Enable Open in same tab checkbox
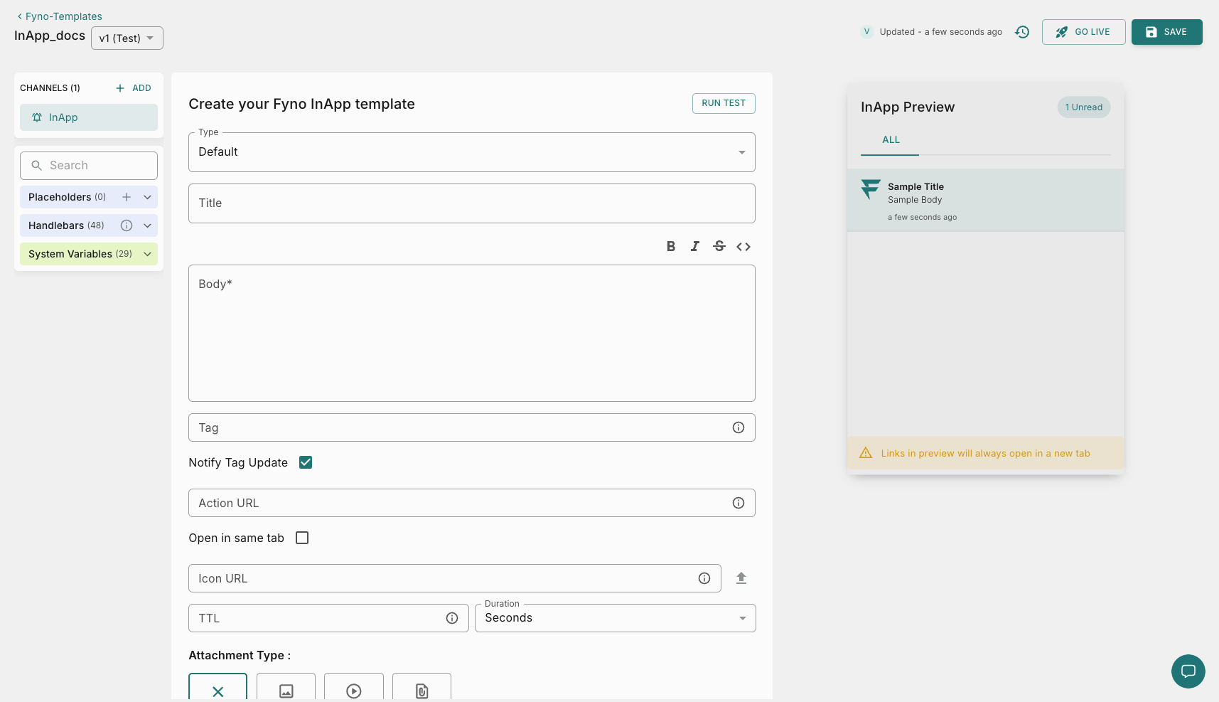The image size is (1219, 702). [302, 538]
